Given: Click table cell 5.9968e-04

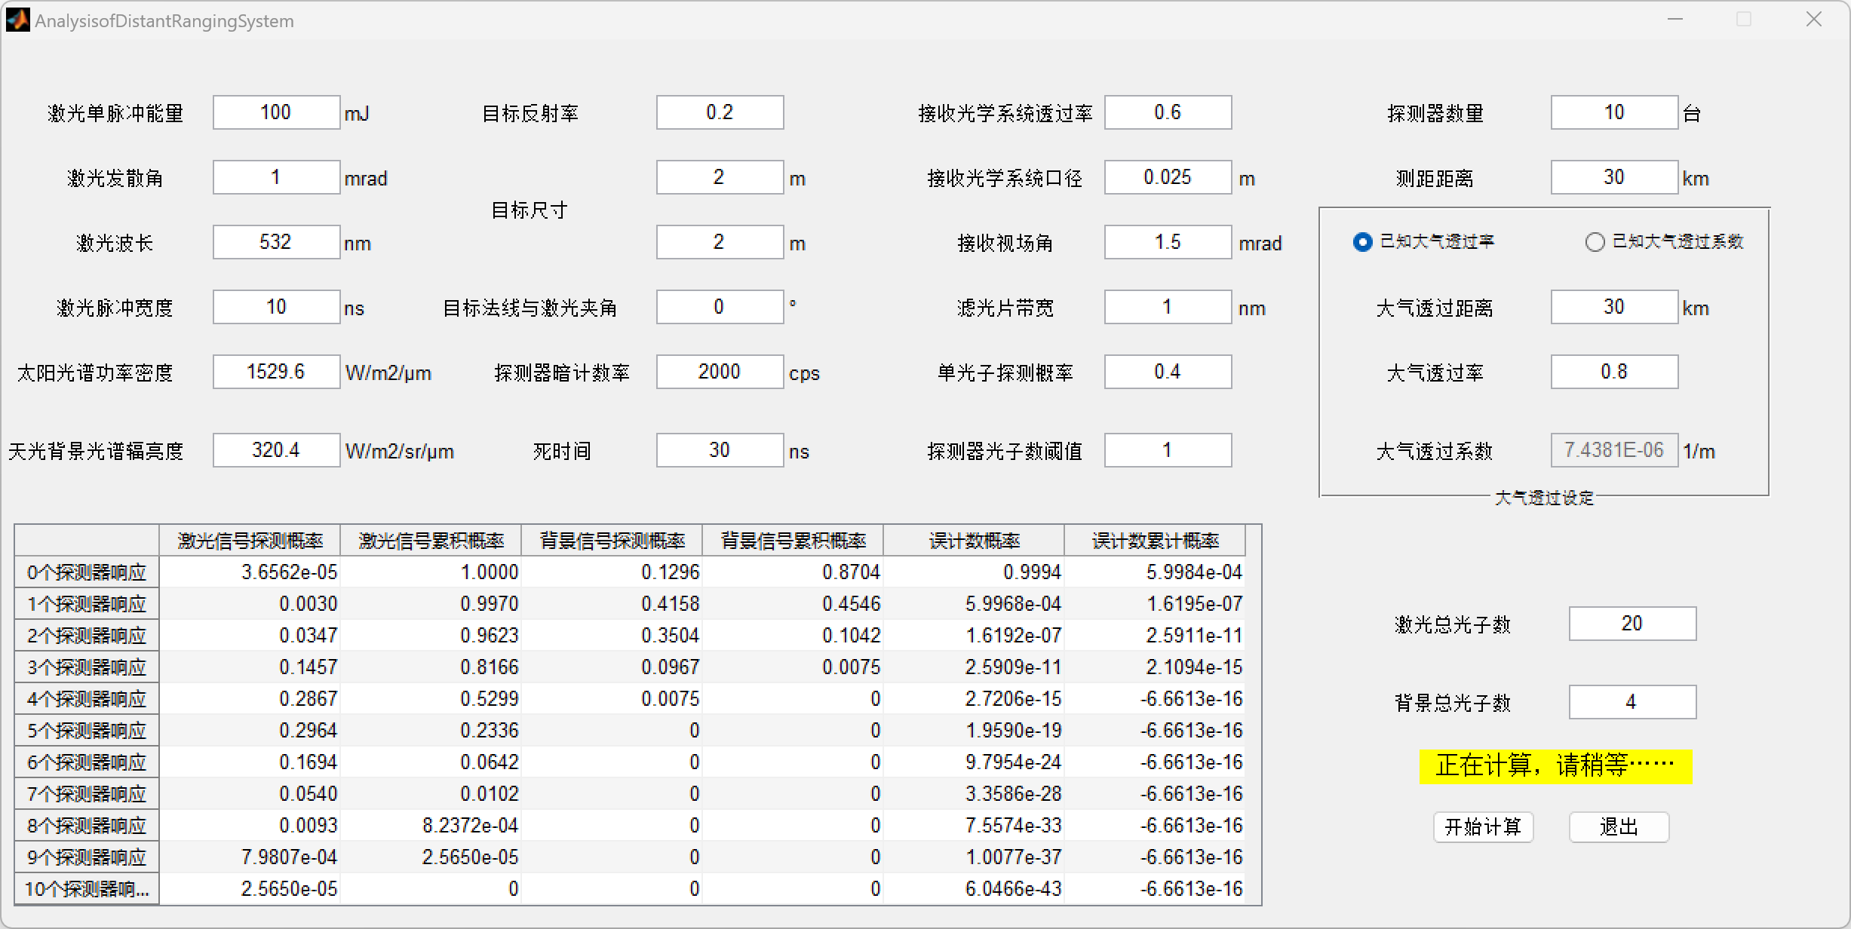Looking at the screenshot, I should [x=974, y=604].
